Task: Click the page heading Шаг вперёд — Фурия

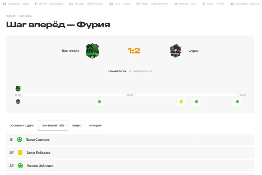Action: (58, 25)
